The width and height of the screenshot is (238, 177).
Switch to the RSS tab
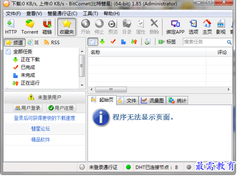tap(52, 43)
